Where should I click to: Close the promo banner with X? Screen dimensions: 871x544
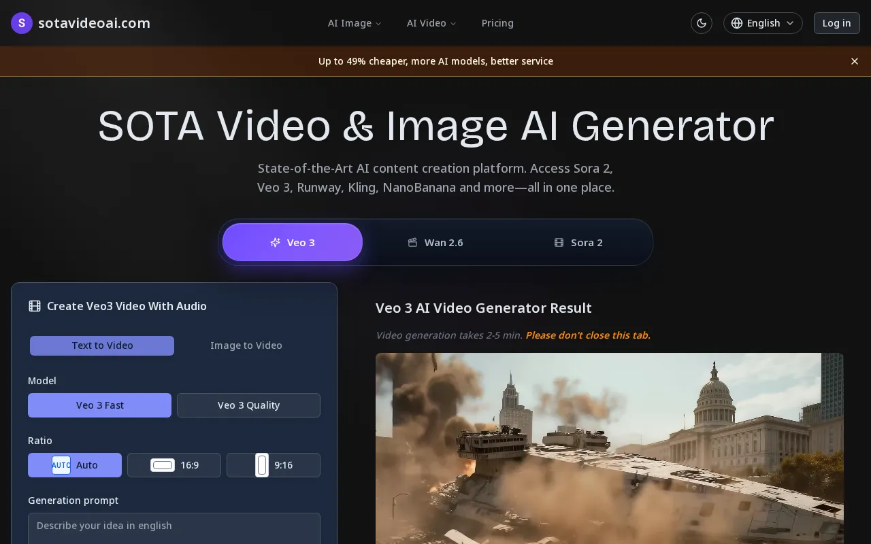(855, 61)
